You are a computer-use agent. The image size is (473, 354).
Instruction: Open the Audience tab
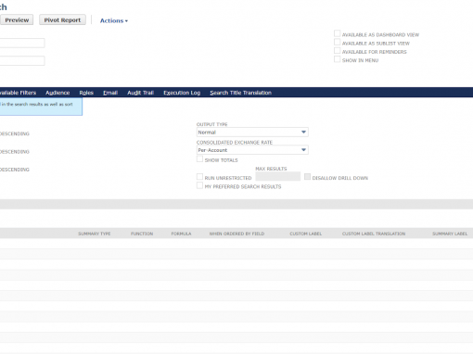(58, 93)
